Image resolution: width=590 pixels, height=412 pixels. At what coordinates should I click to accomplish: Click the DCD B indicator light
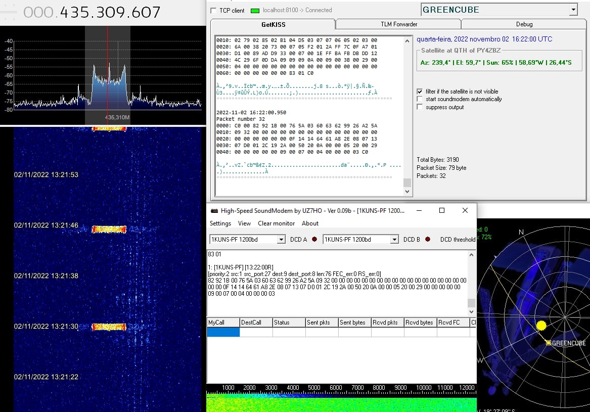pos(428,240)
